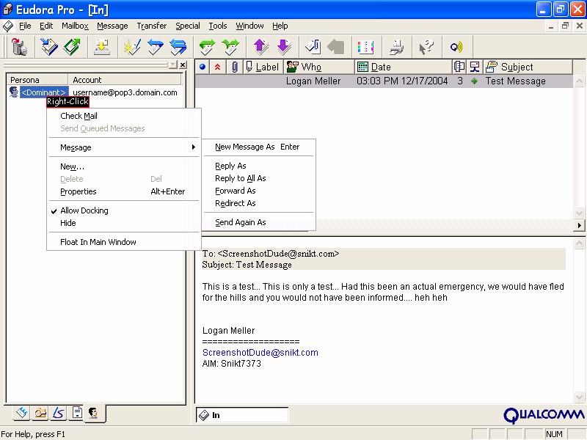Activate the context help pointer icon

click(426, 47)
